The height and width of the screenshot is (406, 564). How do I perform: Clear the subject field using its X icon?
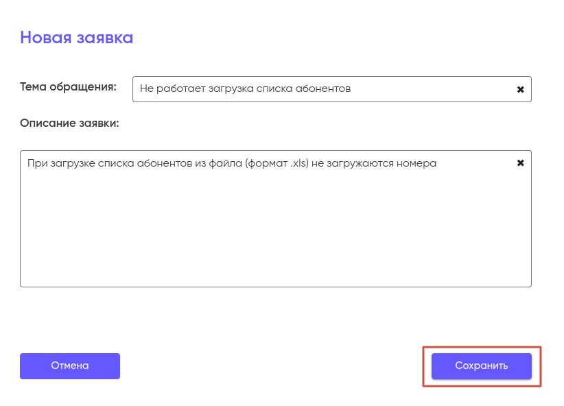[520, 89]
